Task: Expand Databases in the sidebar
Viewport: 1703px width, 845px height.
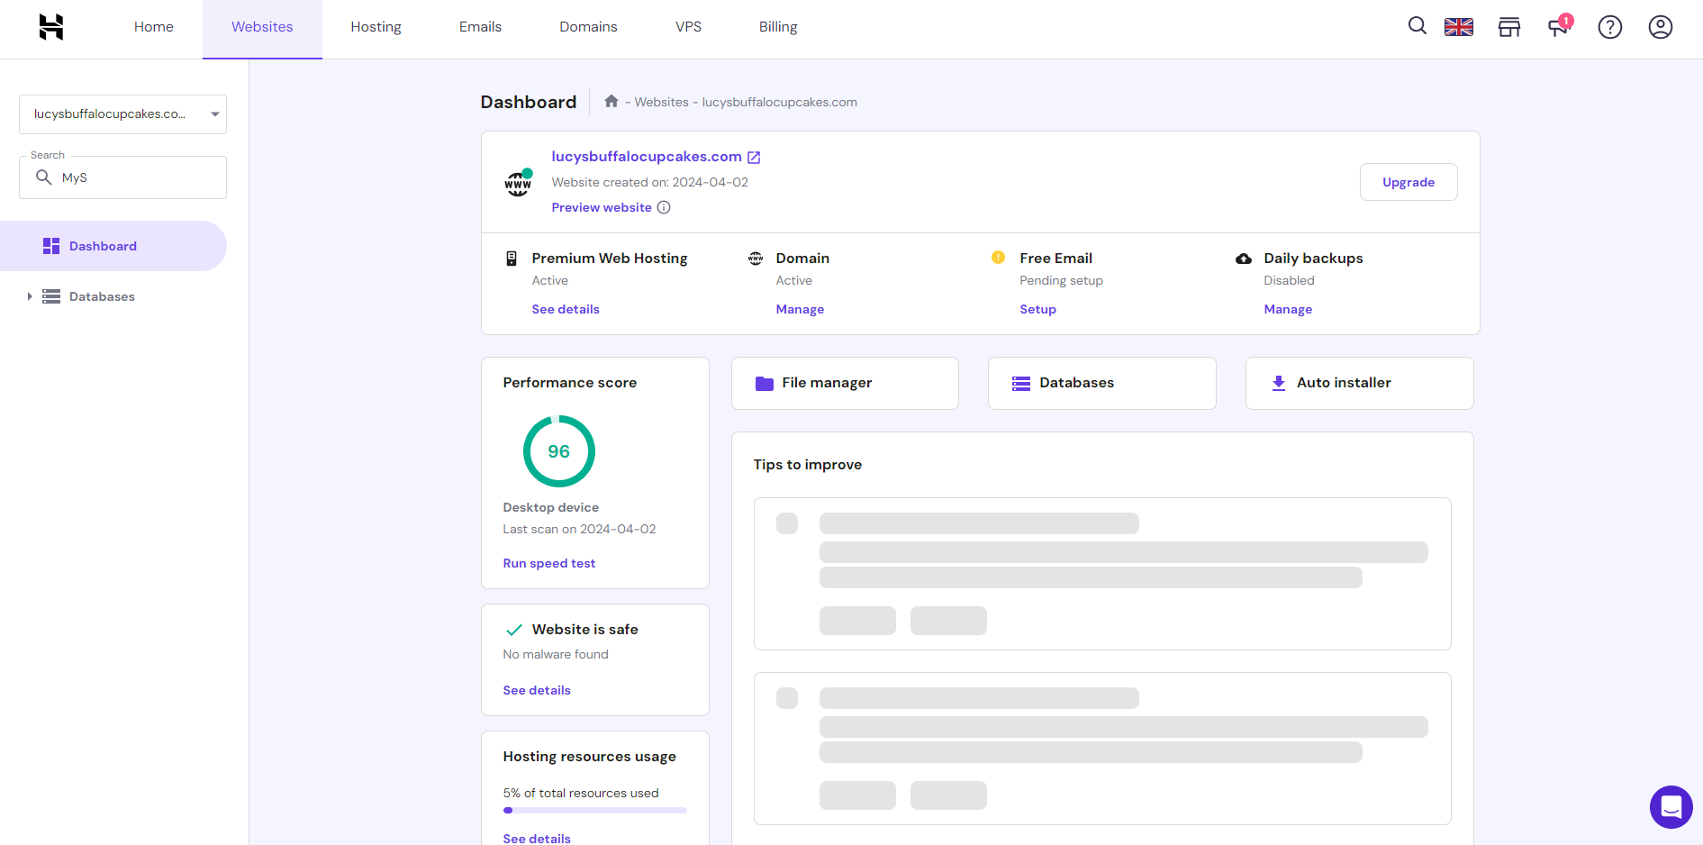Action: coord(30,296)
